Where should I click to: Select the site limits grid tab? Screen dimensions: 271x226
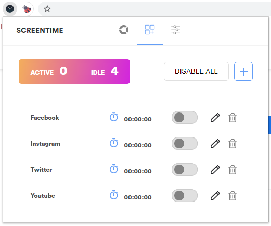[x=150, y=30]
